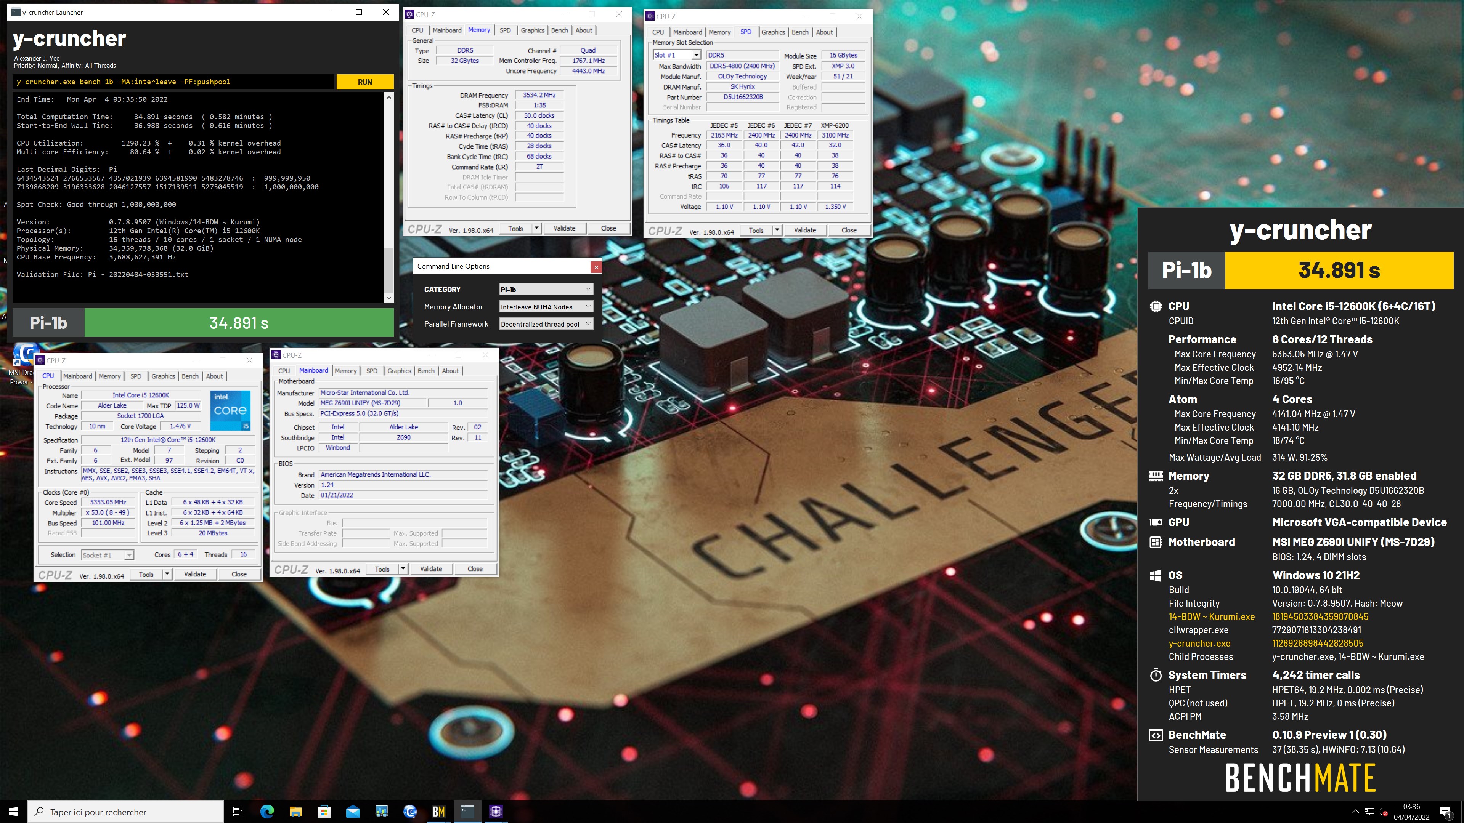Image resolution: width=1464 pixels, height=823 pixels.
Task: Click Tools button in CPU-Z Mainboard window
Action: 382,569
